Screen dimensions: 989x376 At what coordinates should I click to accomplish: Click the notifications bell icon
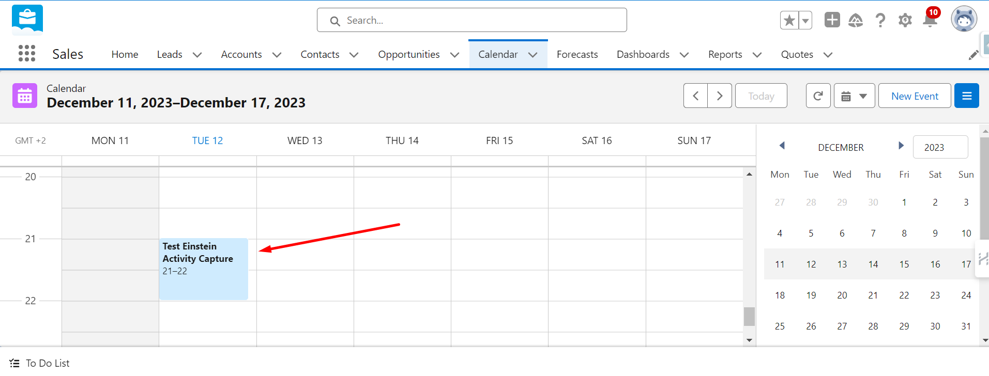930,21
